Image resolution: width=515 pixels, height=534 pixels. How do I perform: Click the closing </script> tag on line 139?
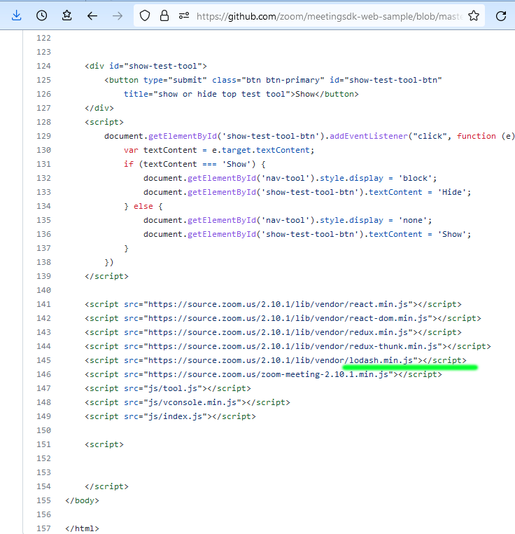click(x=106, y=276)
